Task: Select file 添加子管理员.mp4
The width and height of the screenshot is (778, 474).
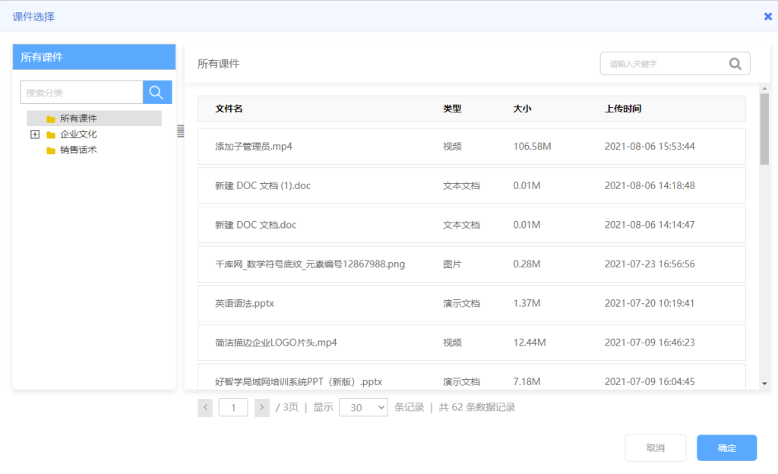Action: [x=254, y=147]
